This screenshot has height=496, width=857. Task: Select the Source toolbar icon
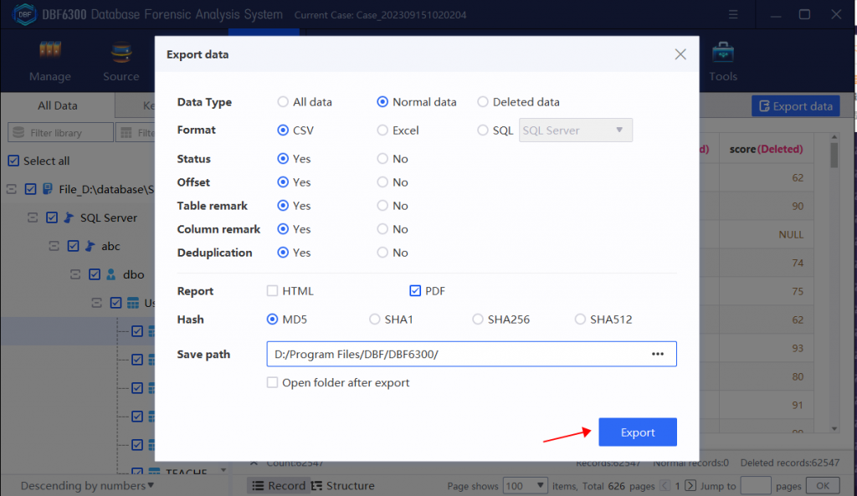point(121,52)
